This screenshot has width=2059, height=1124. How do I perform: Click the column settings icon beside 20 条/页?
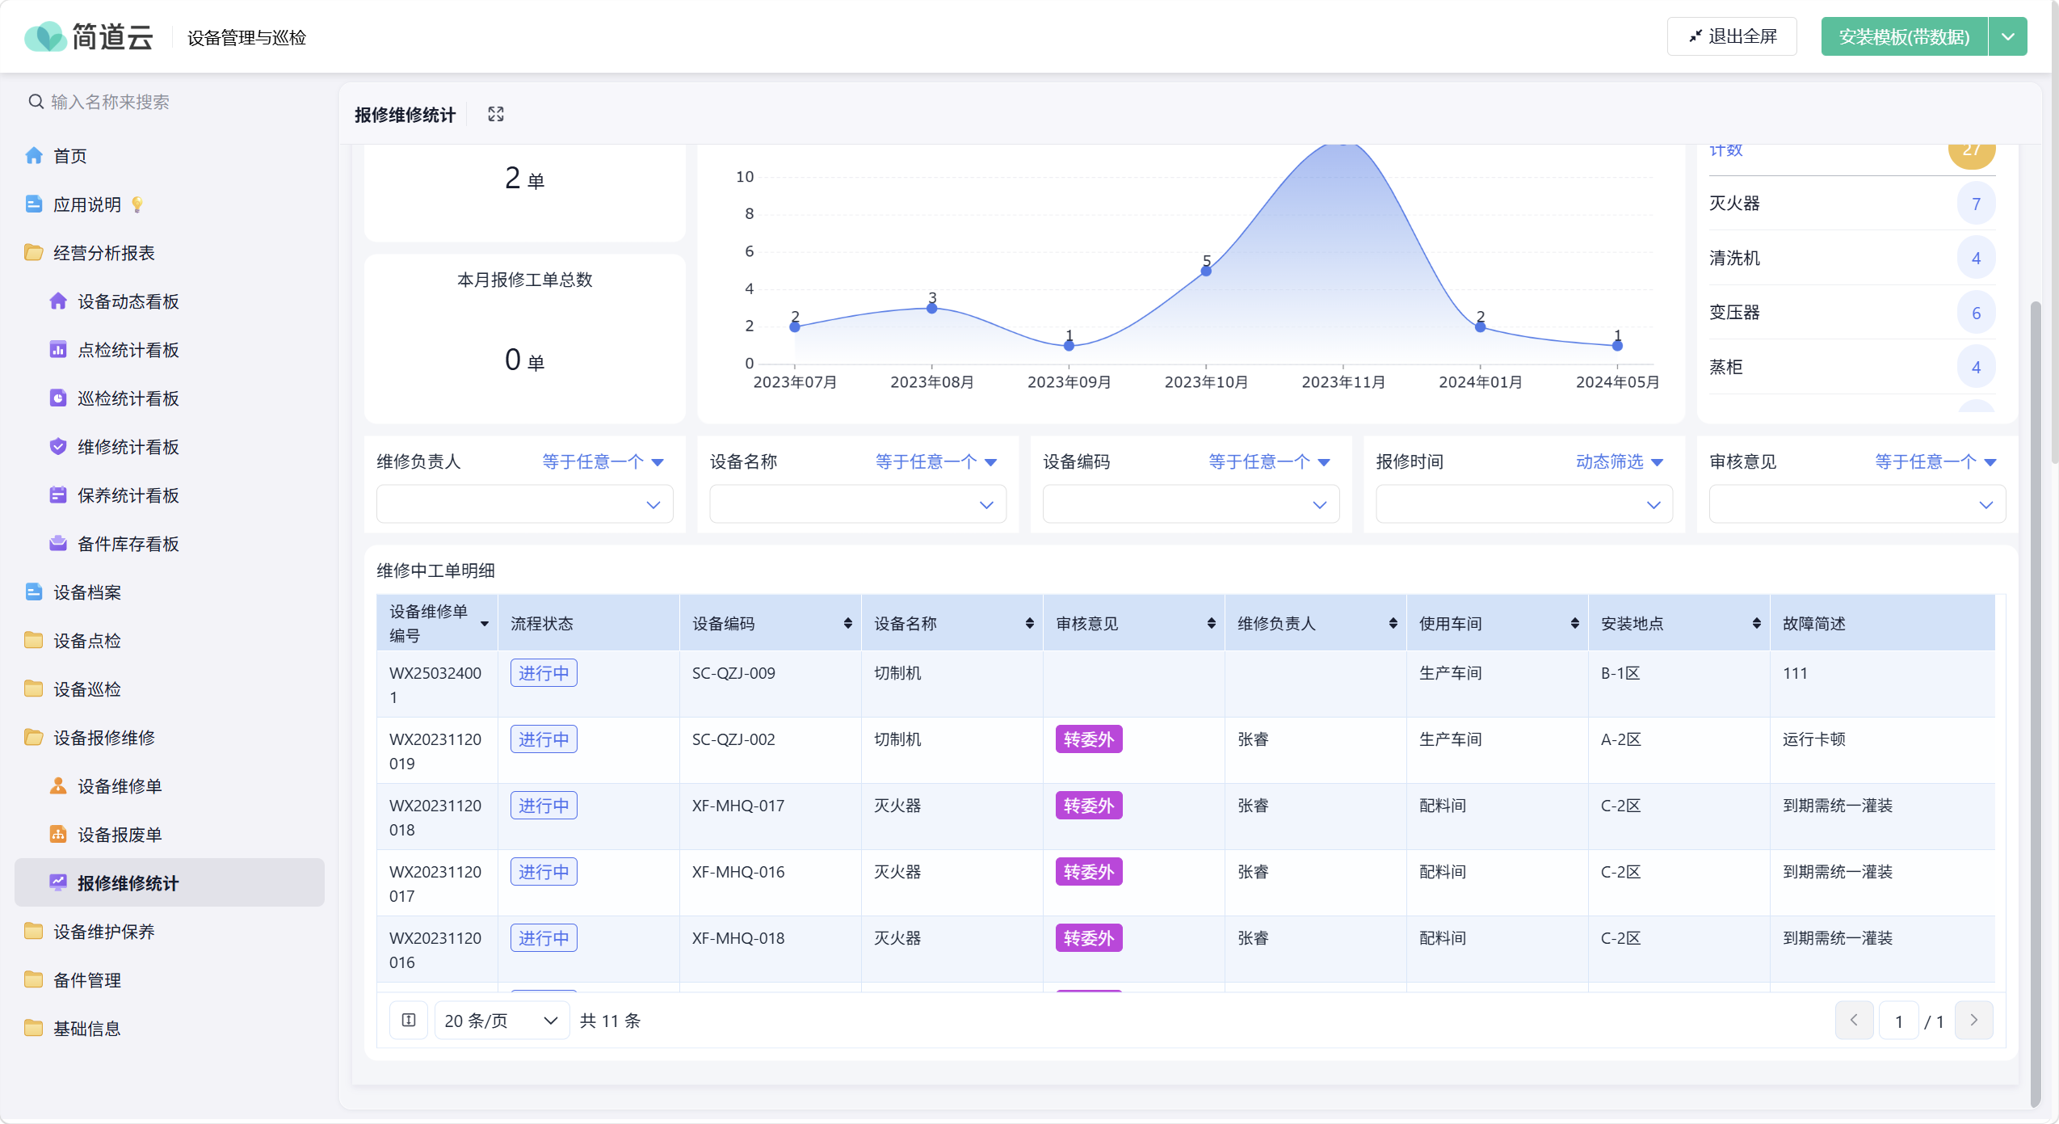pyautogui.click(x=409, y=1021)
